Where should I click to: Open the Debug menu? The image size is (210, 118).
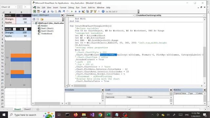tap(71, 8)
